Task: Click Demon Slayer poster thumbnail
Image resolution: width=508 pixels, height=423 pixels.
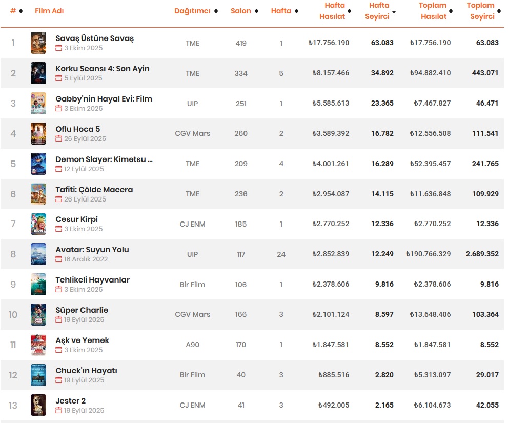Action: (38, 164)
